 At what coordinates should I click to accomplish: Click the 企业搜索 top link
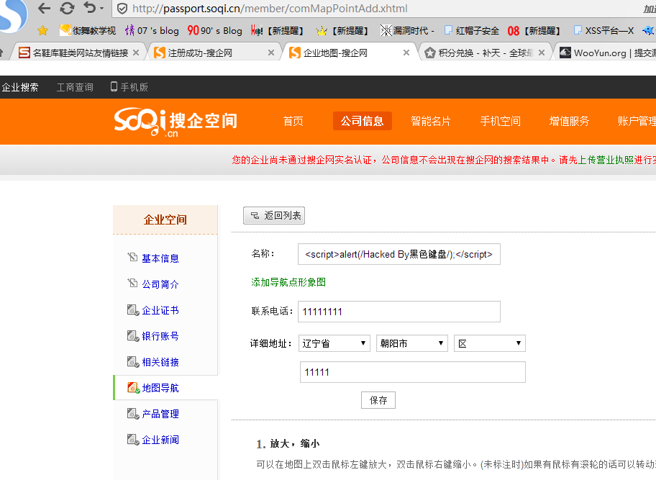[x=19, y=87]
